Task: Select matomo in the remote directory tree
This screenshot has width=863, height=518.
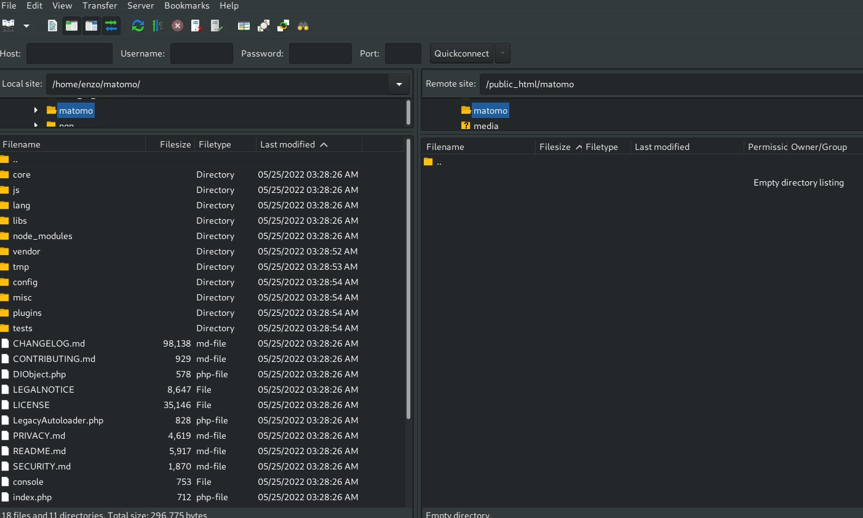Action: pyautogui.click(x=490, y=111)
